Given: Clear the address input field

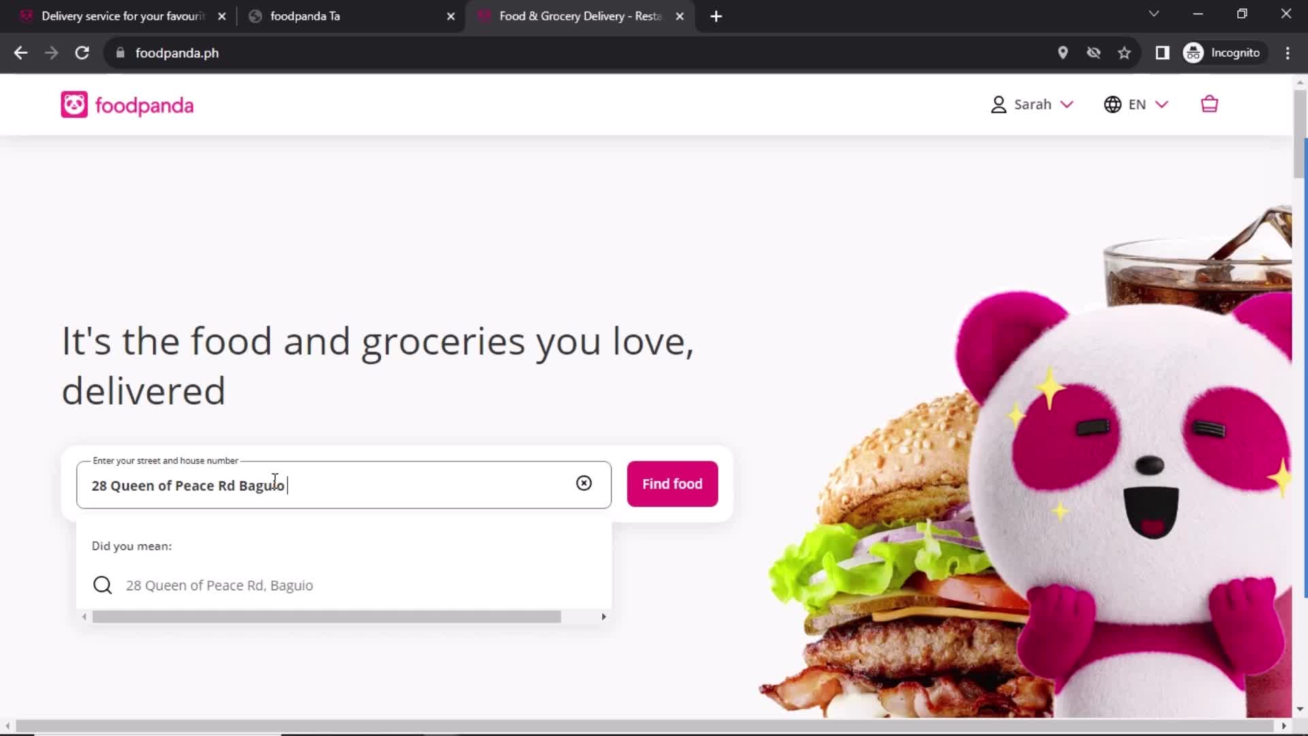Looking at the screenshot, I should coord(585,485).
